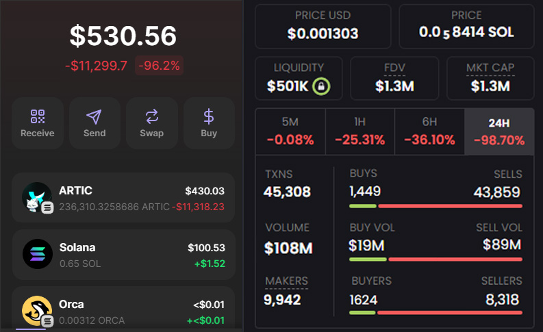Click the 0.65 SOL amount
Screen dimensions: 543x332
pos(80,264)
